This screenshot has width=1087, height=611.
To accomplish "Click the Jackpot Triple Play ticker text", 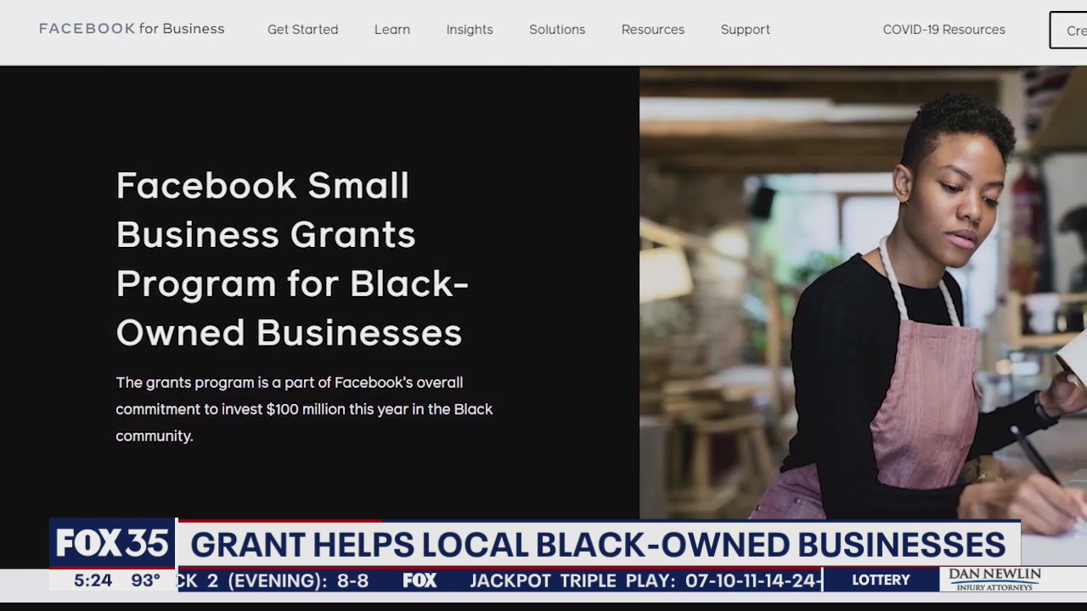I will (x=645, y=580).
